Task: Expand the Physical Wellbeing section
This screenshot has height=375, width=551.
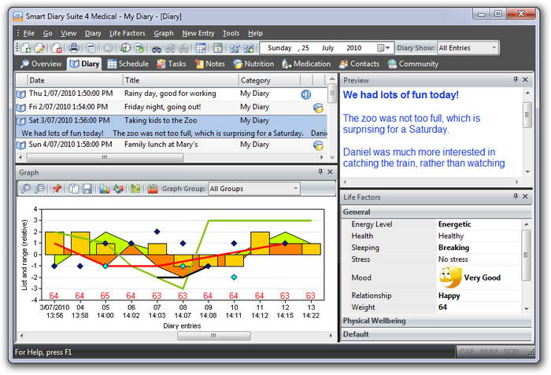Action: click(x=436, y=321)
